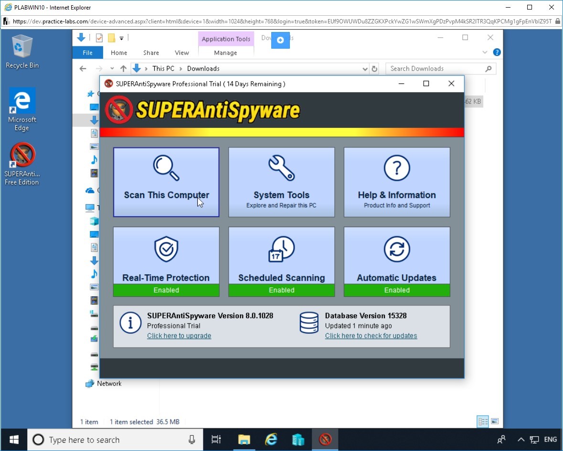Click 'SUPERAntiSpyware Version 8.0.1028' text
The image size is (563, 451).
[210, 316]
